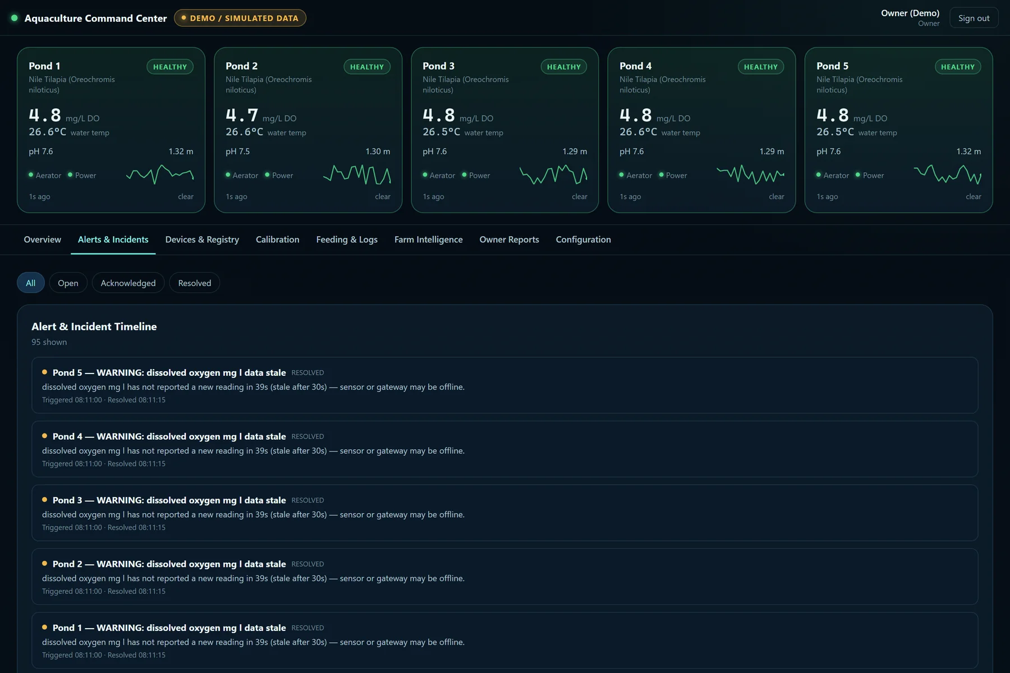The height and width of the screenshot is (673, 1010).
Task: Open the Pond 4 data stale alert title
Action: (x=169, y=436)
